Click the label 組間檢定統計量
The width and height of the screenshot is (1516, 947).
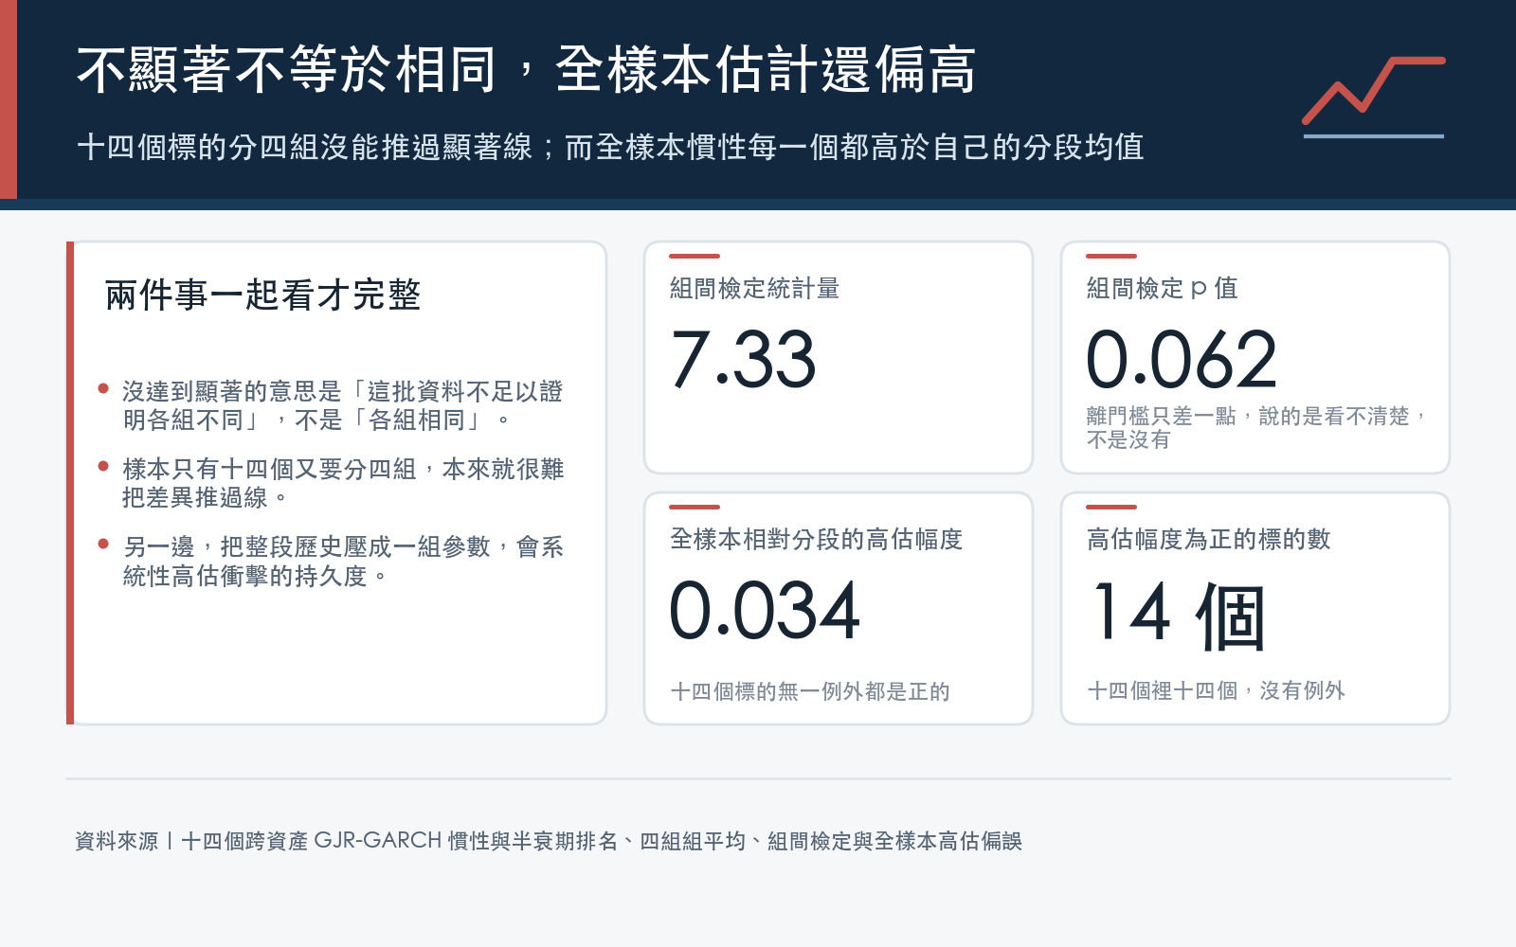(x=754, y=288)
